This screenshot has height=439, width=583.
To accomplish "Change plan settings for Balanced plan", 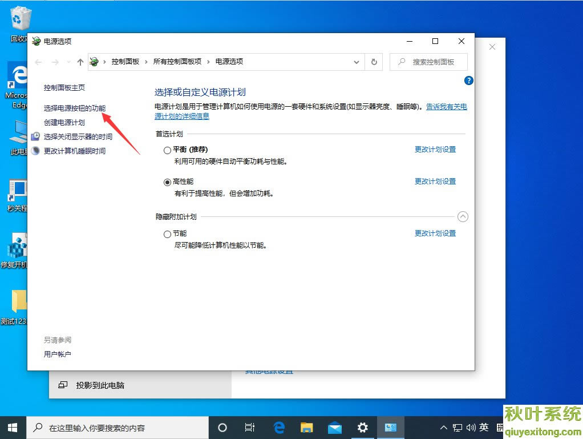I will 435,149.
